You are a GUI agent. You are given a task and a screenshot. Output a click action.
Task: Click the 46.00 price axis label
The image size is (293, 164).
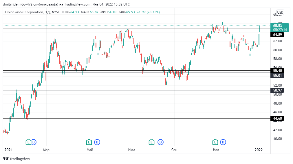click(277, 112)
